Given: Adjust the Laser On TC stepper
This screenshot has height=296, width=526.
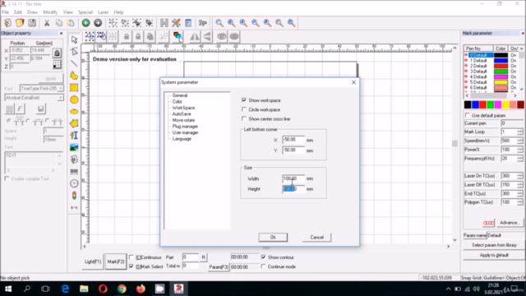Looking at the screenshot, I should point(520,176).
